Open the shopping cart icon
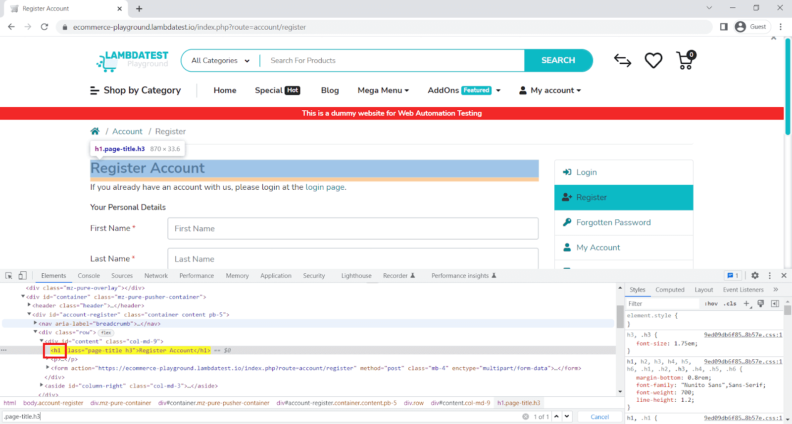Image resolution: width=792 pixels, height=424 pixels. [686, 60]
